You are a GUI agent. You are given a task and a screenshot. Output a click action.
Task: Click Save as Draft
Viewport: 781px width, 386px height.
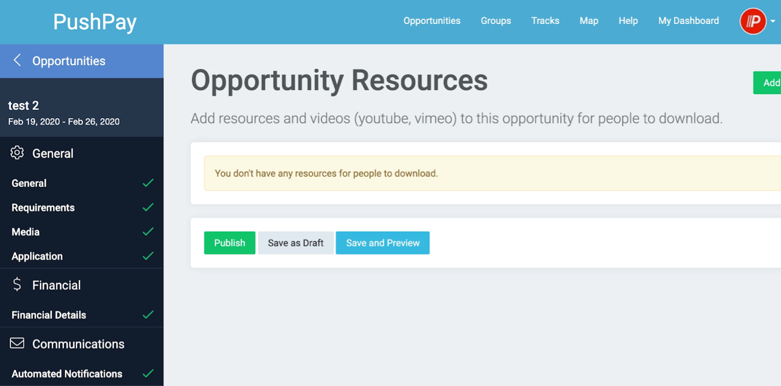pyautogui.click(x=296, y=243)
